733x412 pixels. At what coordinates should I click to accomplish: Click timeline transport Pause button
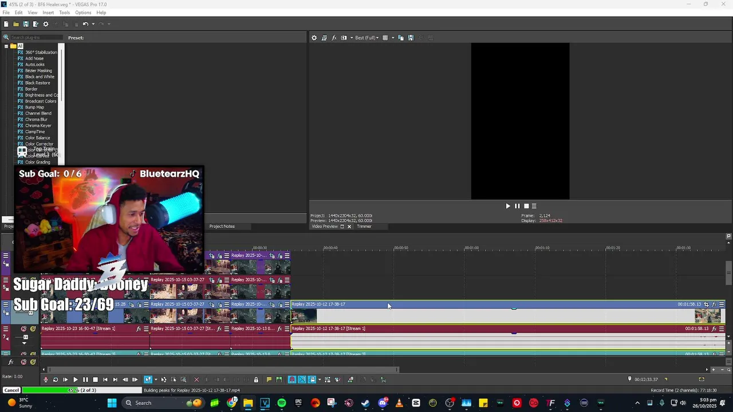[85, 379]
